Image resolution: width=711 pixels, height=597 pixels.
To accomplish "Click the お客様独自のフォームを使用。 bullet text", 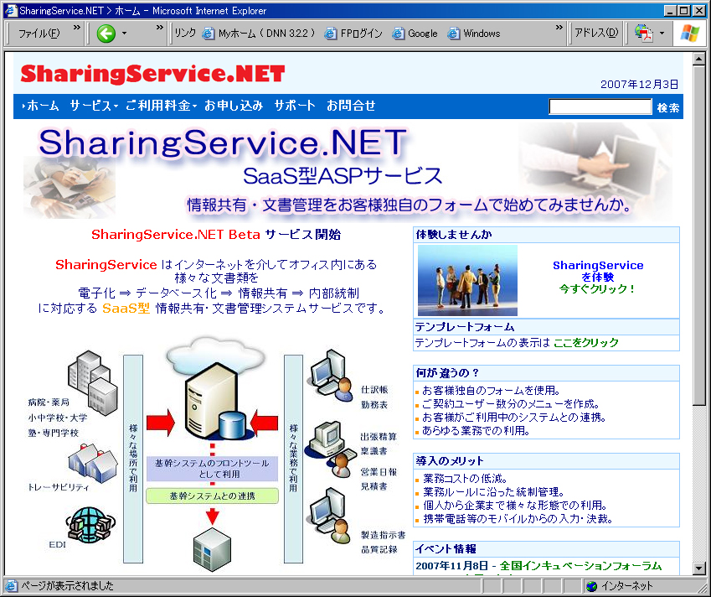I will [492, 391].
